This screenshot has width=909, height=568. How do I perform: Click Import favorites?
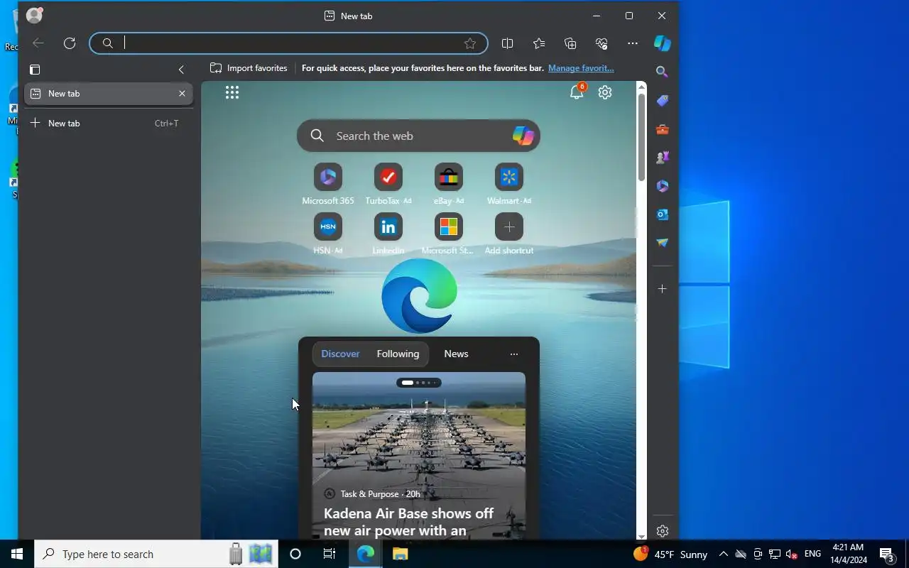(x=249, y=68)
